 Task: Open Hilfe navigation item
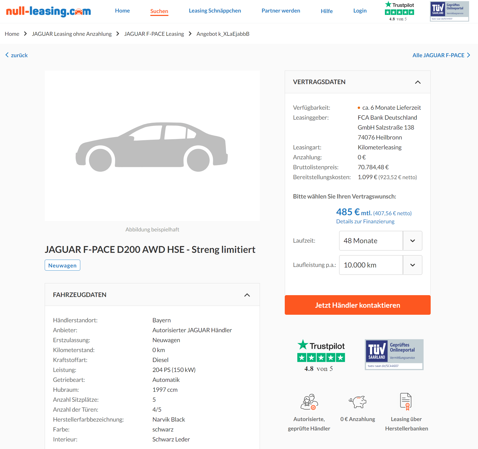(327, 11)
